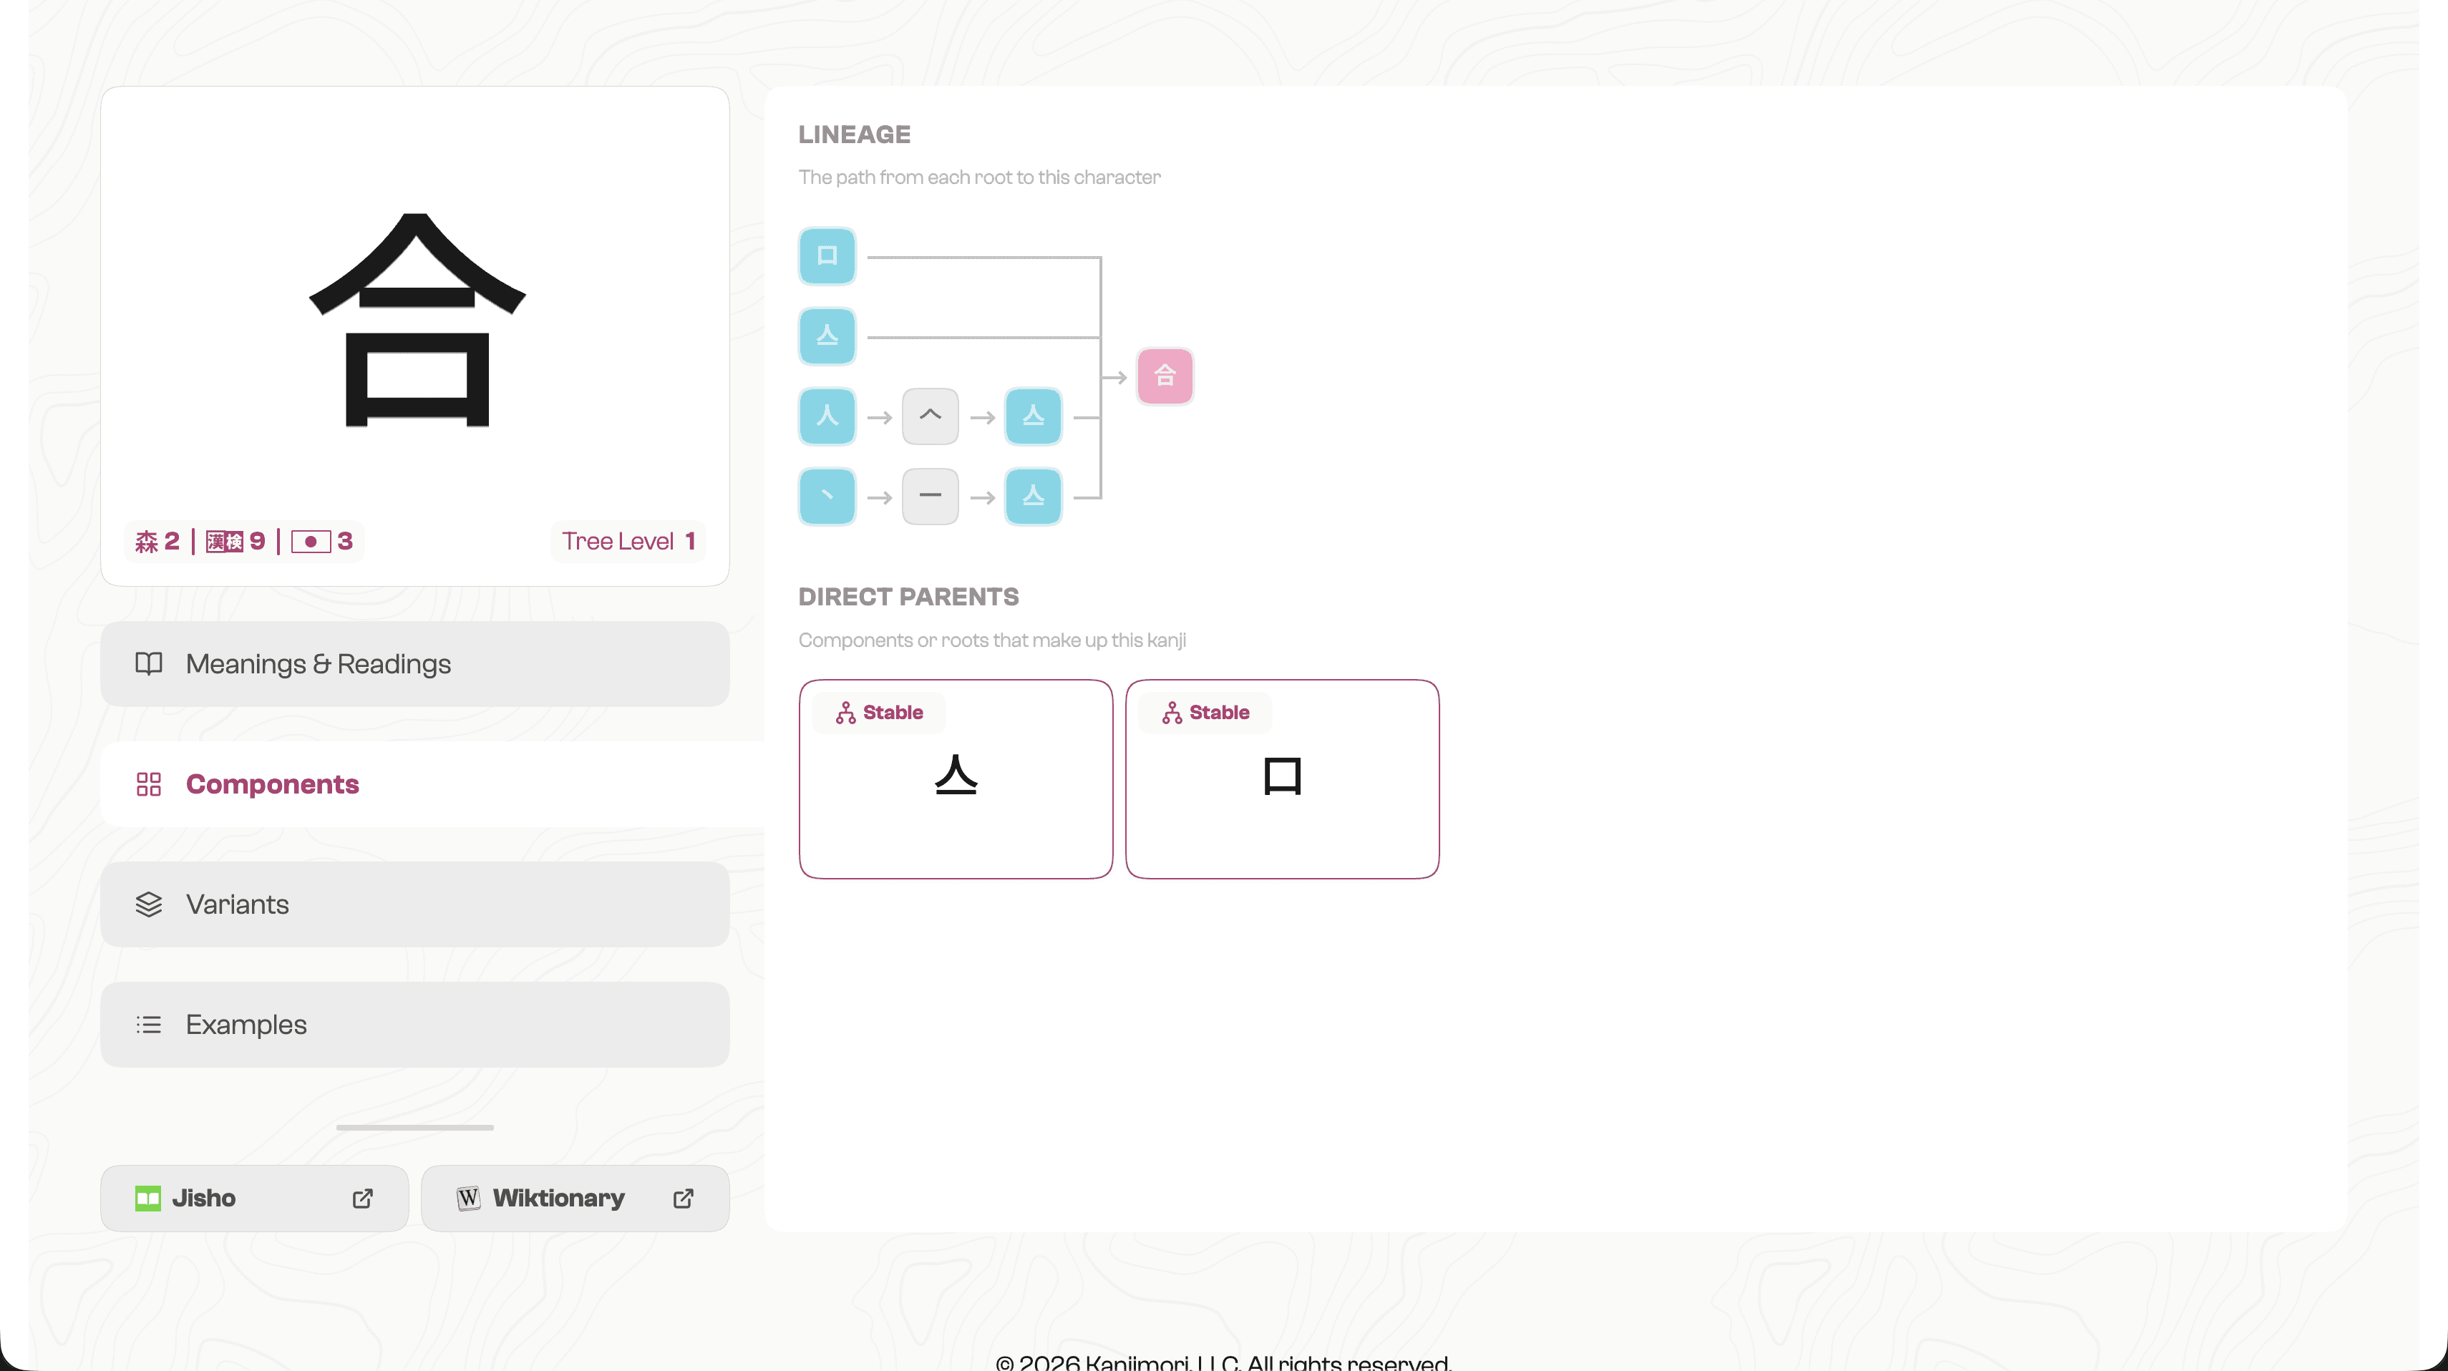Select the 人 root node in lineage
This screenshot has height=1371, width=2448.
pyautogui.click(x=827, y=416)
